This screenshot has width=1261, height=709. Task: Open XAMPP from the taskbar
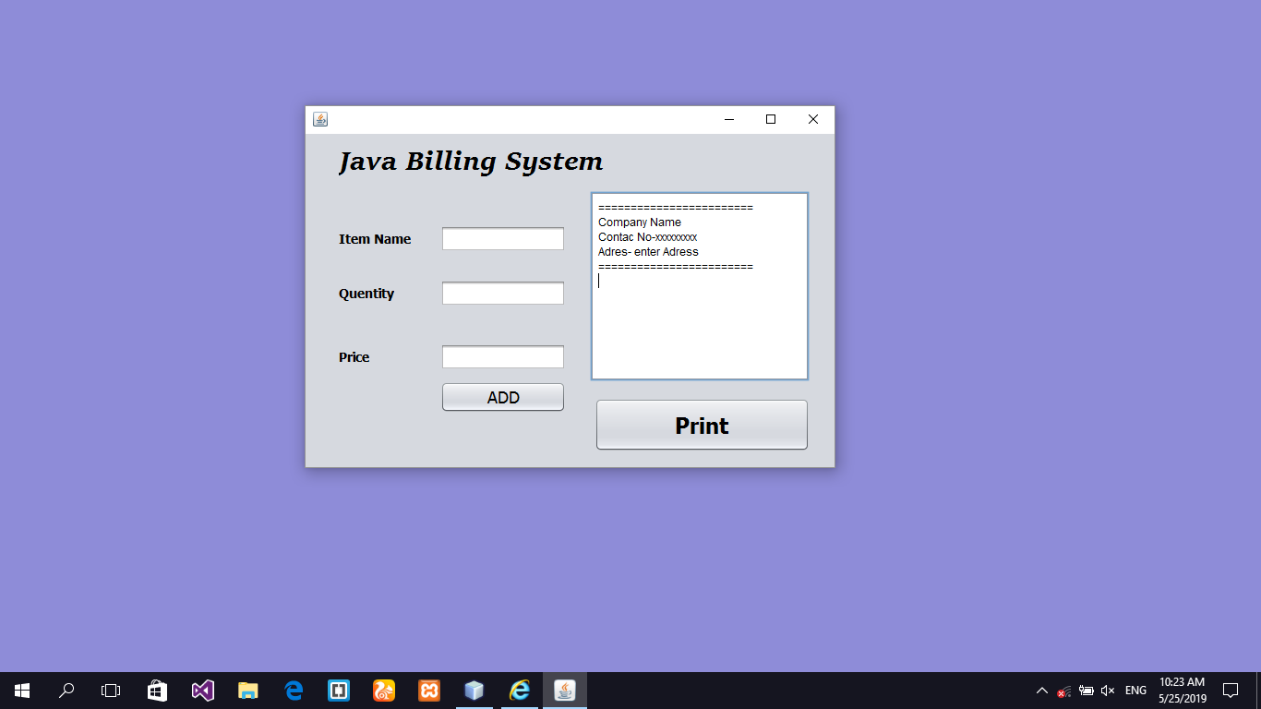pyautogui.click(x=428, y=690)
